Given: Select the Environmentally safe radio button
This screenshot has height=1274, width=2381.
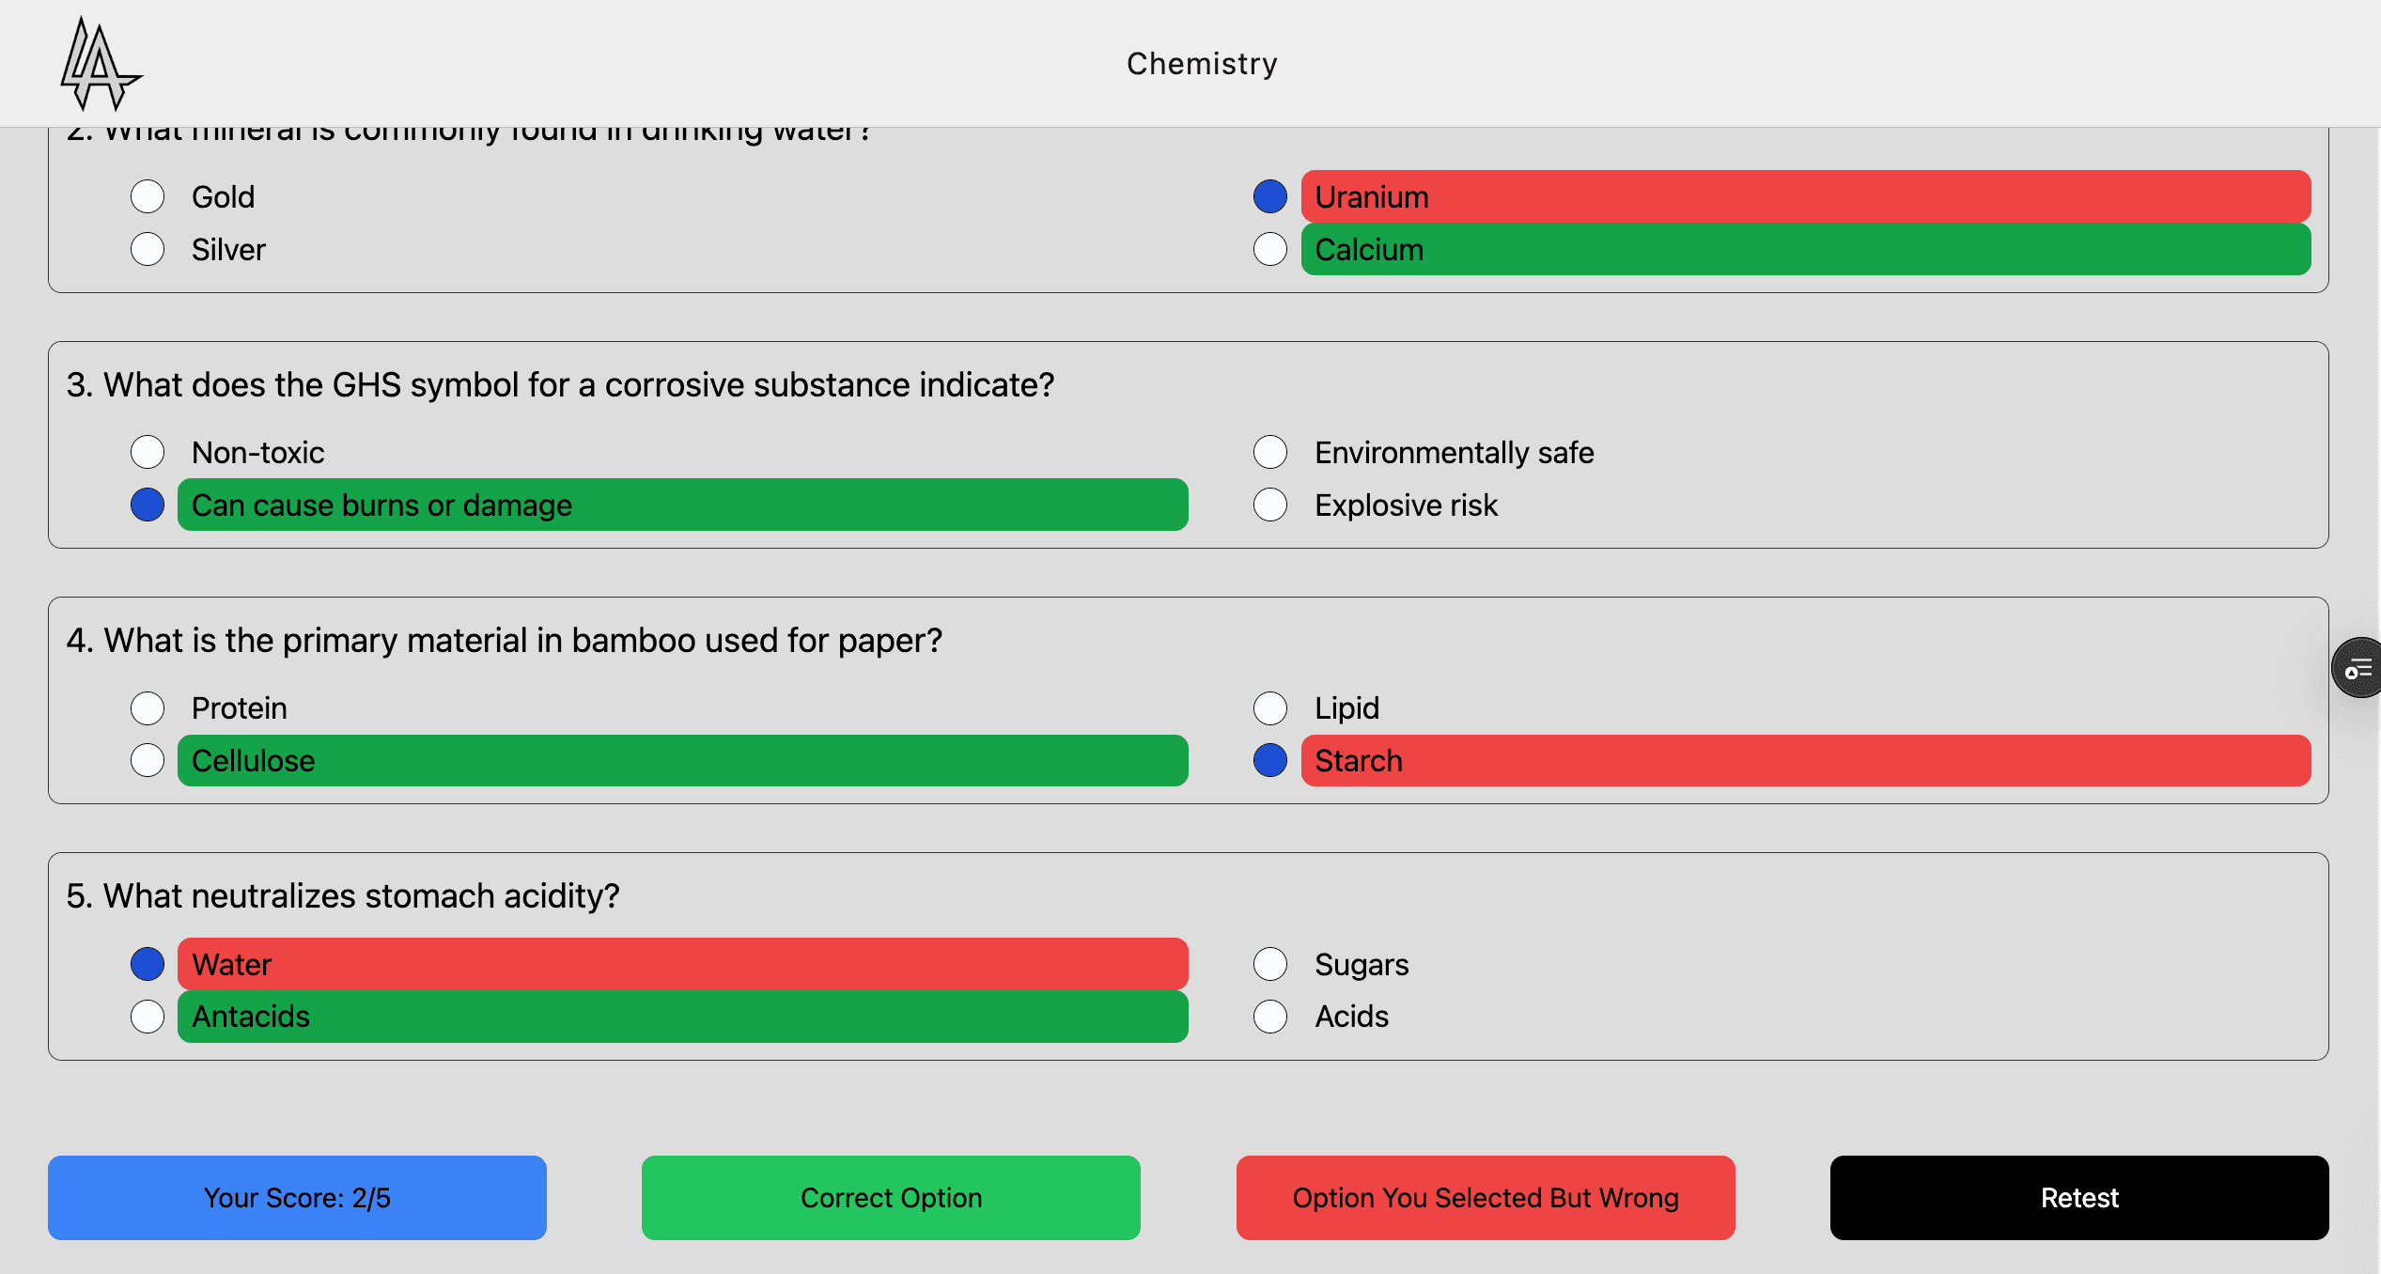Looking at the screenshot, I should pos(1269,452).
